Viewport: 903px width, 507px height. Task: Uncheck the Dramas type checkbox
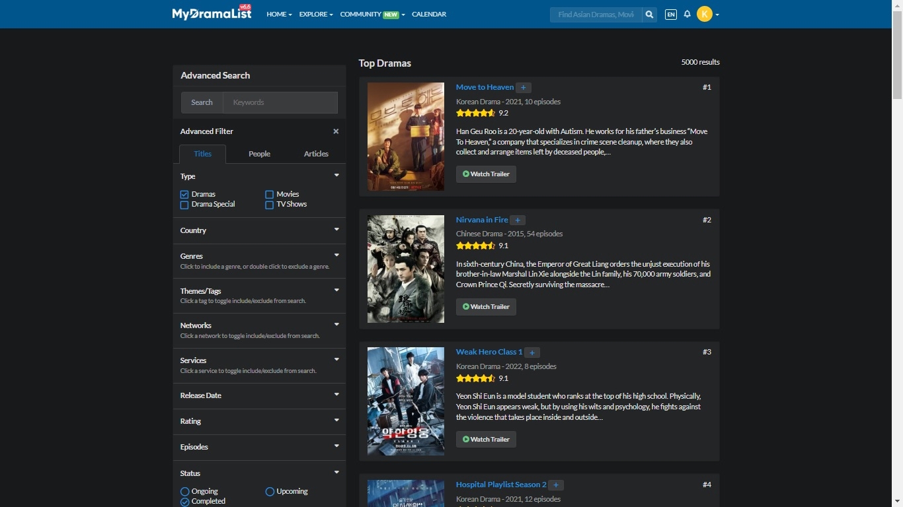pos(184,195)
